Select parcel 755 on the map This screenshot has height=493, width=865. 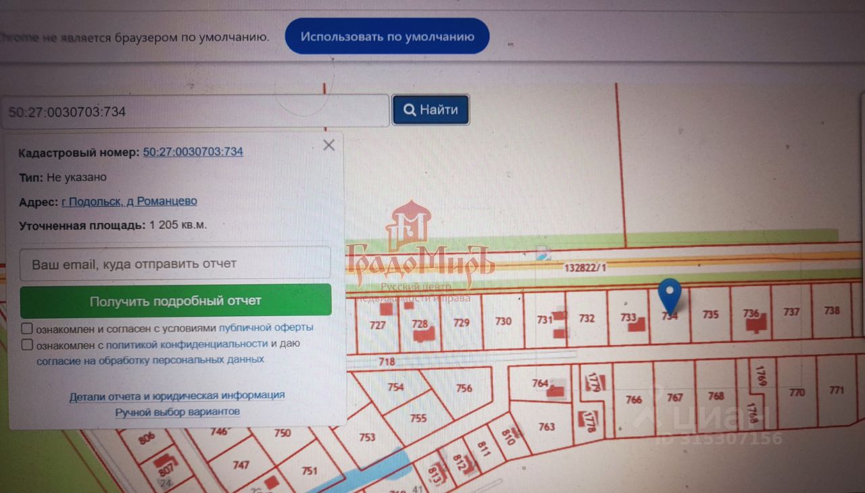418,418
